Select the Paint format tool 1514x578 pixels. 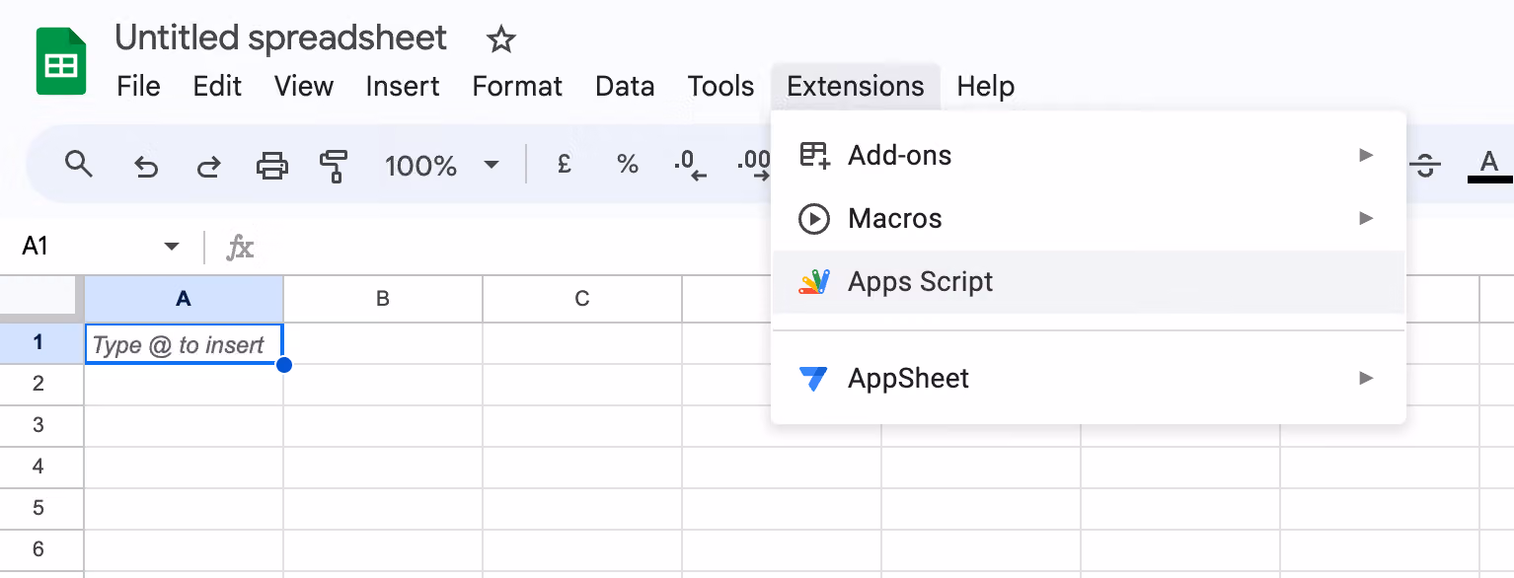(334, 166)
